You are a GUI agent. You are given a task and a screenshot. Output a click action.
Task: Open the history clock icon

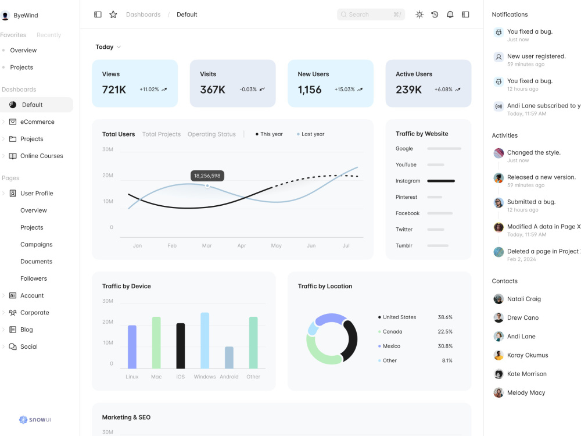pos(435,15)
